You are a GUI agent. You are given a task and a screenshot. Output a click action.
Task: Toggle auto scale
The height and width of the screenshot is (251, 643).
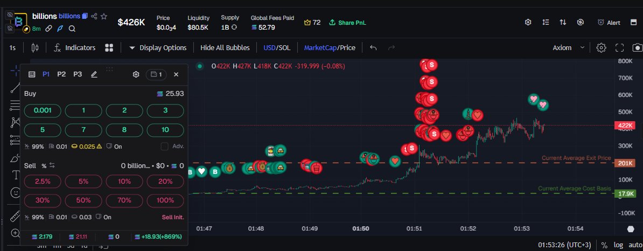pos(635,245)
